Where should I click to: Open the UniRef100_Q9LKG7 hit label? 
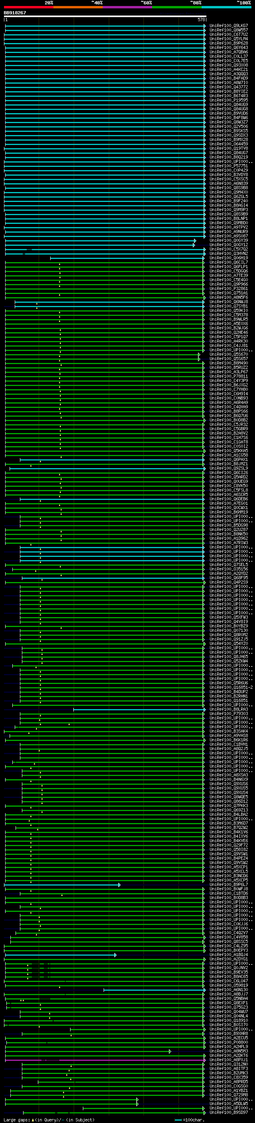pyautogui.click(x=228, y=26)
